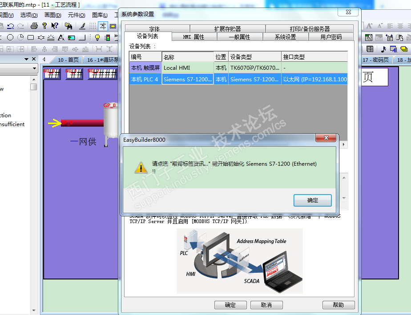The width and height of the screenshot is (411, 315).
Task: Select the ellipse drawing tool
Action: (10, 37)
